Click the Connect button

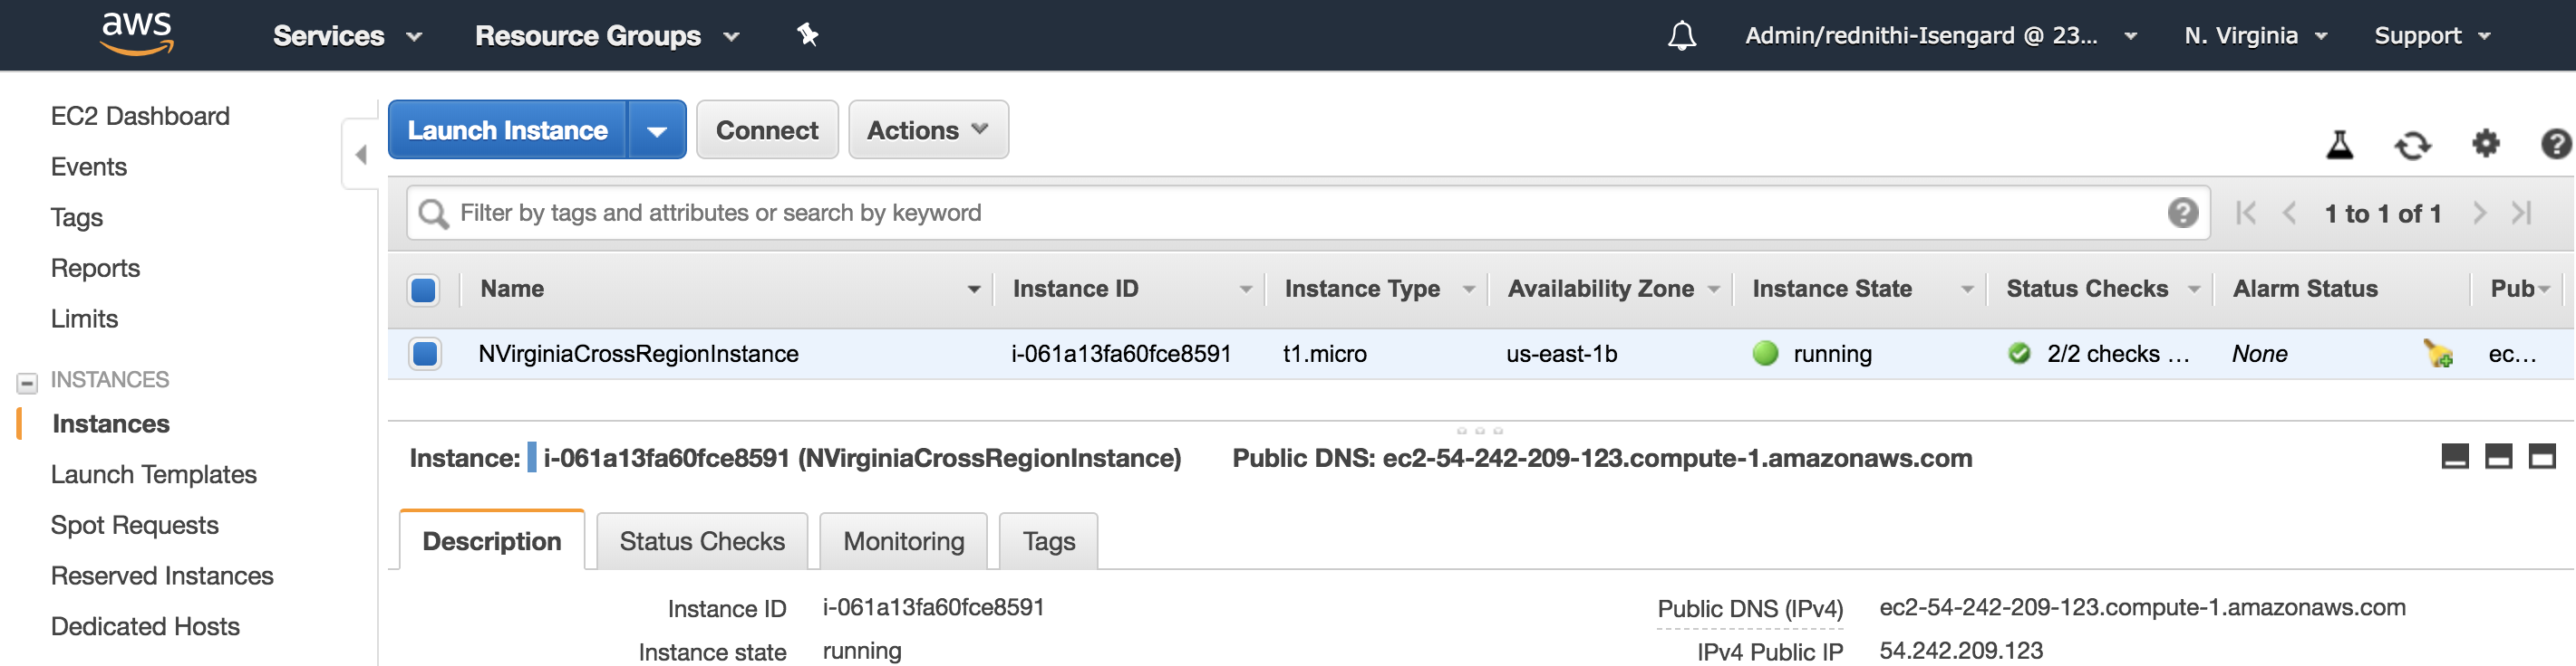pyautogui.click(x=767, y=129)
